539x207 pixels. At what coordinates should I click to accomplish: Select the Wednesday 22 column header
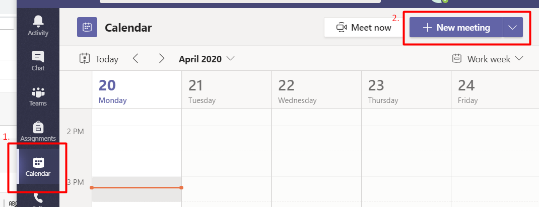(x=316, y=90)
